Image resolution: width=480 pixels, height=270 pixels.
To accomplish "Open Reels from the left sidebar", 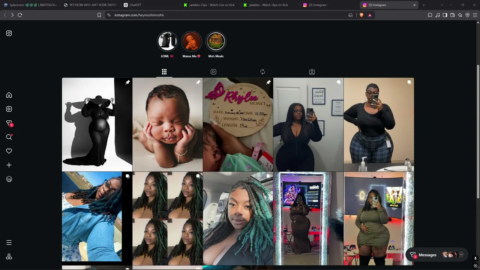I will point(9,109).
